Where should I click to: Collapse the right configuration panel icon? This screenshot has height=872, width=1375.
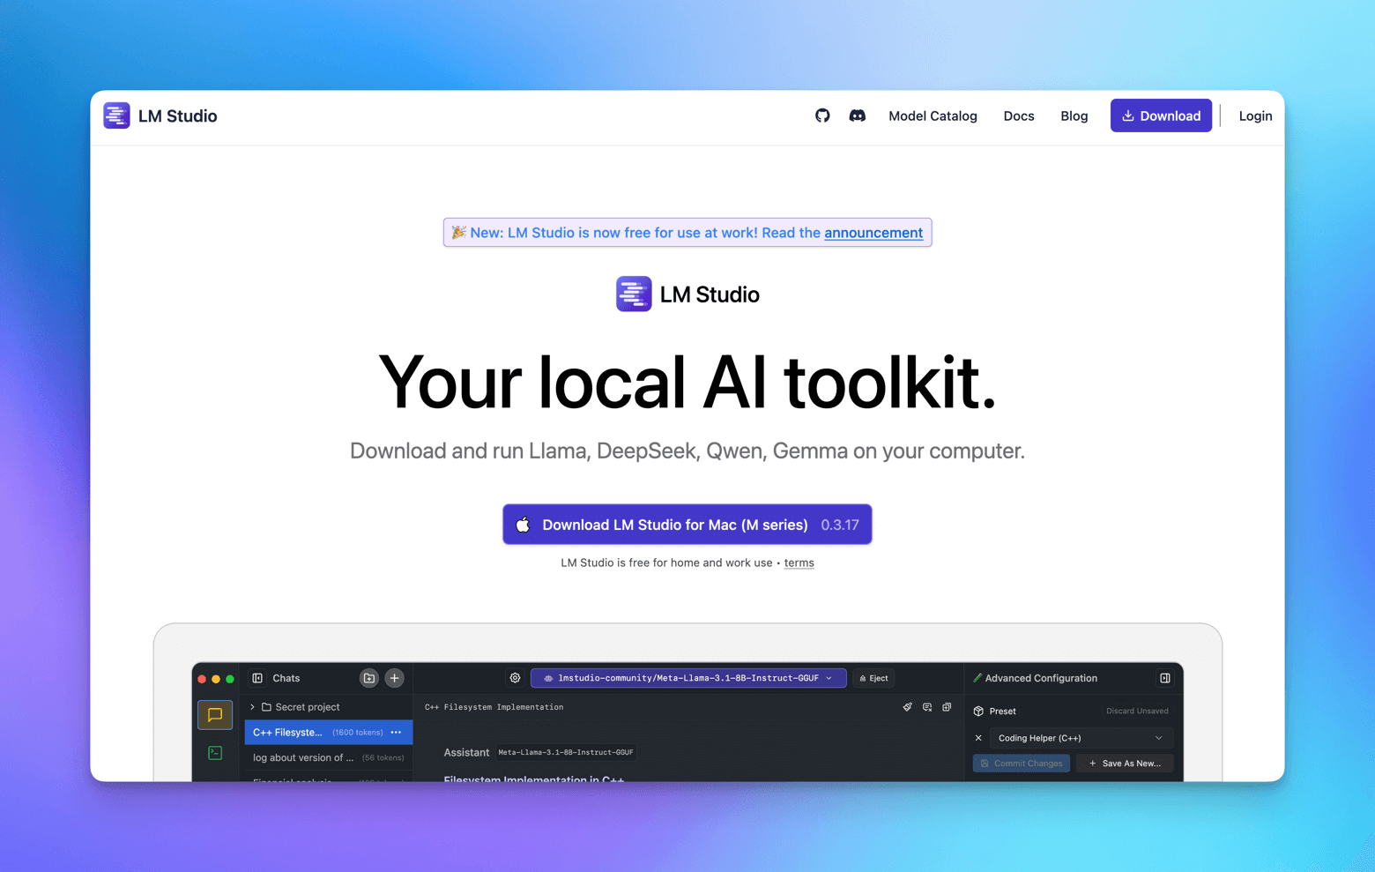pyautogui.click(x=1165, y=678)
